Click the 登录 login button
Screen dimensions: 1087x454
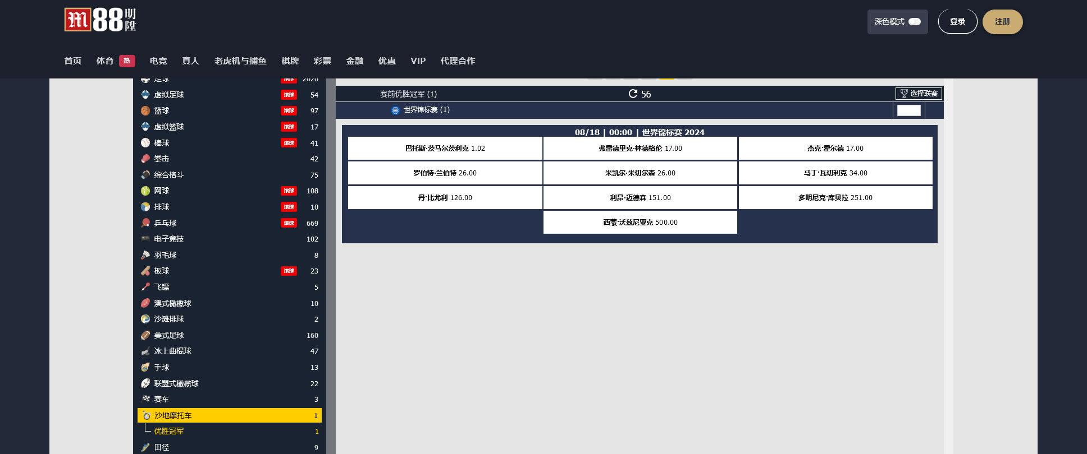pos(957,22)
